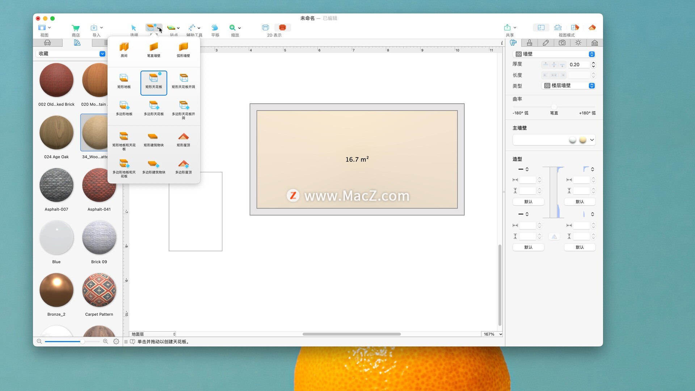
Task: Click the zoom-out magnifier under library
Action: (39, 341)
